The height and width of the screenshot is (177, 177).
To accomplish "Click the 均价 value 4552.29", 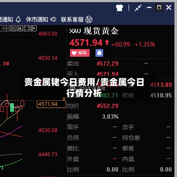I will [107, 106].
